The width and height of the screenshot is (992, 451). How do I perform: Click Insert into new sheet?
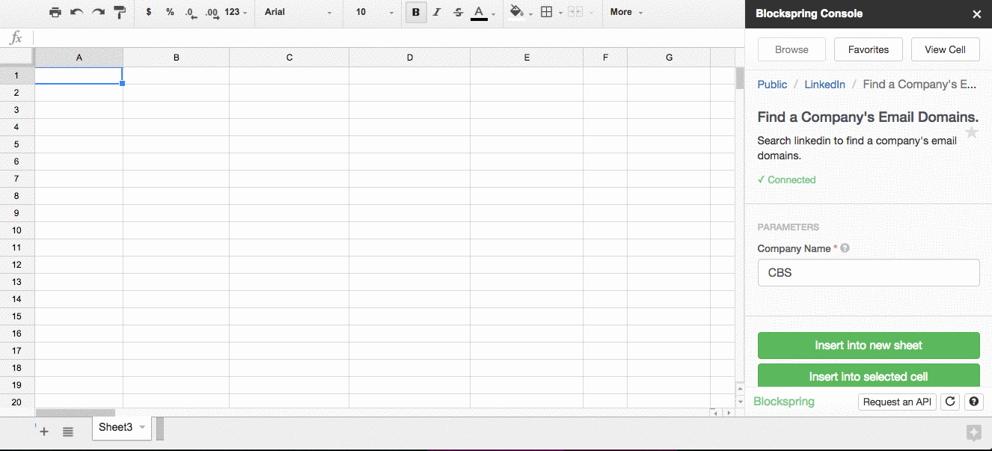pos(869,346)
